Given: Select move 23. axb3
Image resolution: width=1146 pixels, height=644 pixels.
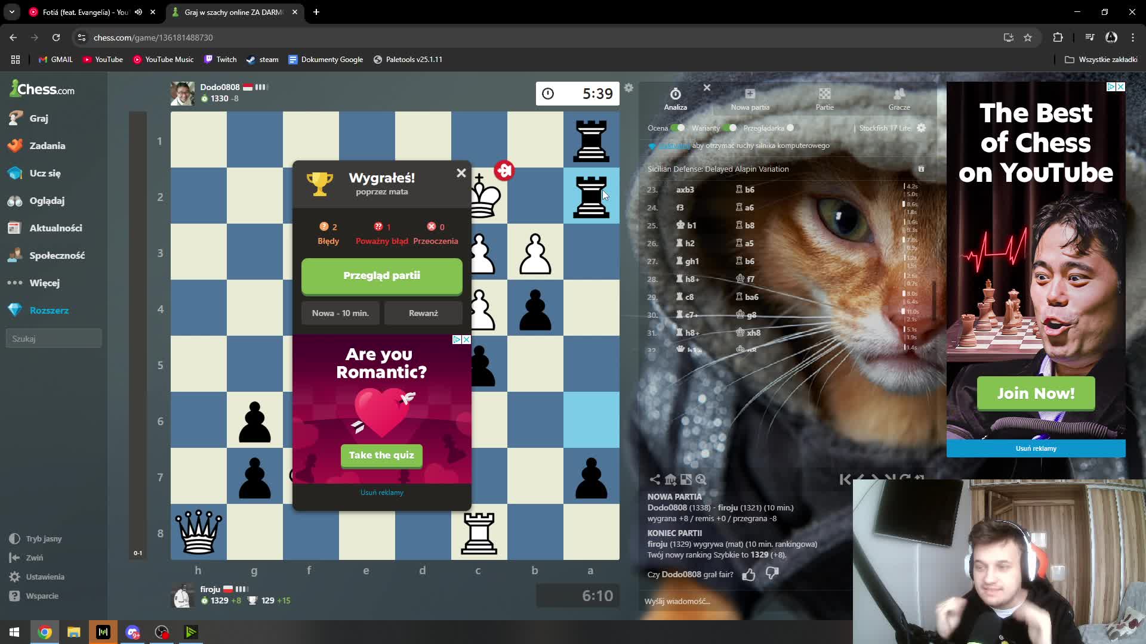Looking at the screenshot, I should [x=685, y=190].
